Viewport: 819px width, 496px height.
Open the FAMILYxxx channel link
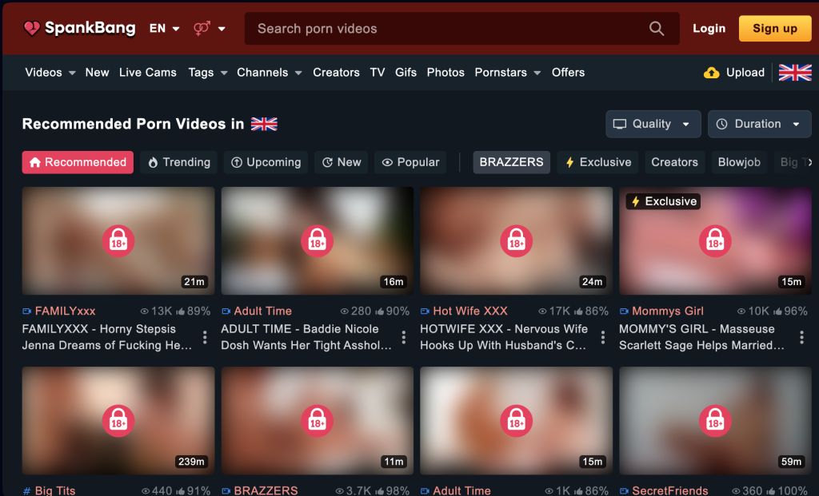pos(65,311)
